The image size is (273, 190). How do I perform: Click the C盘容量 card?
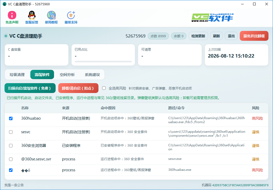36,55
